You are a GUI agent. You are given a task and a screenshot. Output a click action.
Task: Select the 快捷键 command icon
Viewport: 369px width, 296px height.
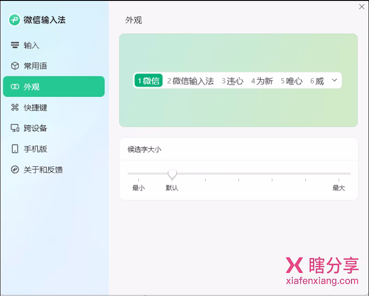14,107
